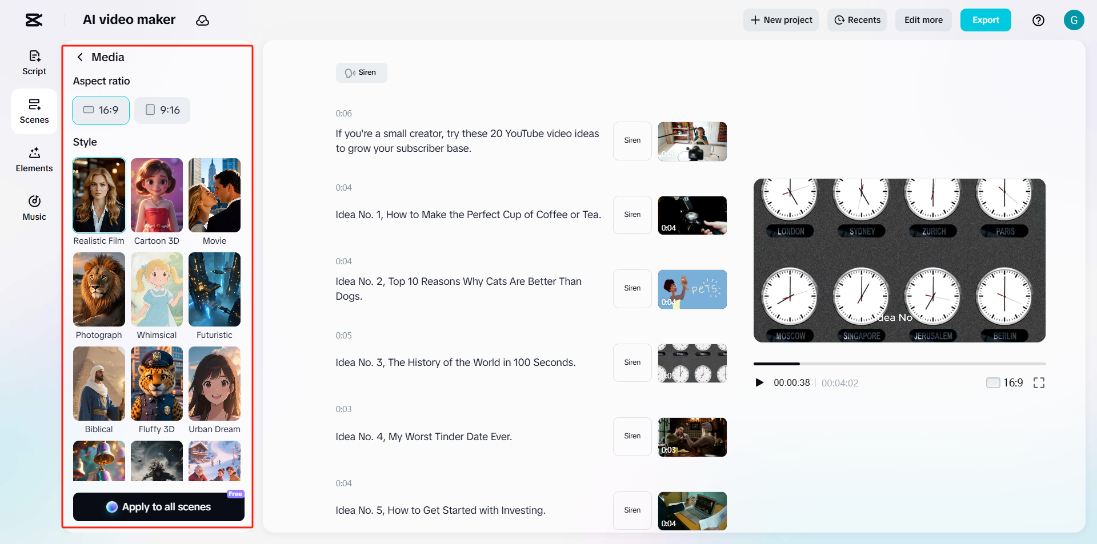The height and width of the screenshot is (544, 1097).
Task: Click the AI video maker title
Action: (129, 20)
